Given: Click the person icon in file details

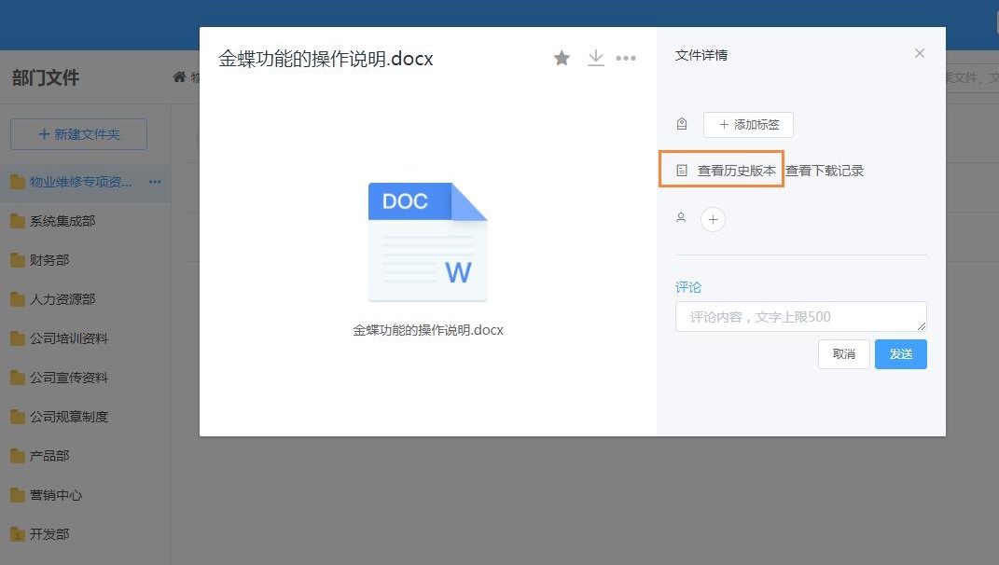Looking at the screenshot, I should [x=681, y=218].
